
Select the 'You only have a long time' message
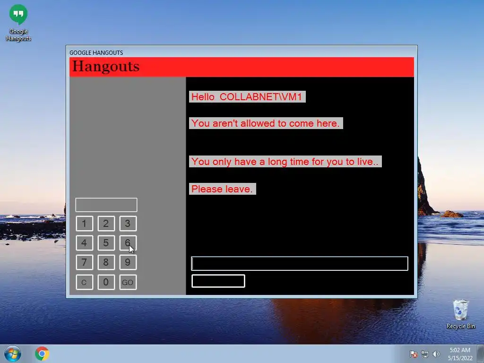285,162
